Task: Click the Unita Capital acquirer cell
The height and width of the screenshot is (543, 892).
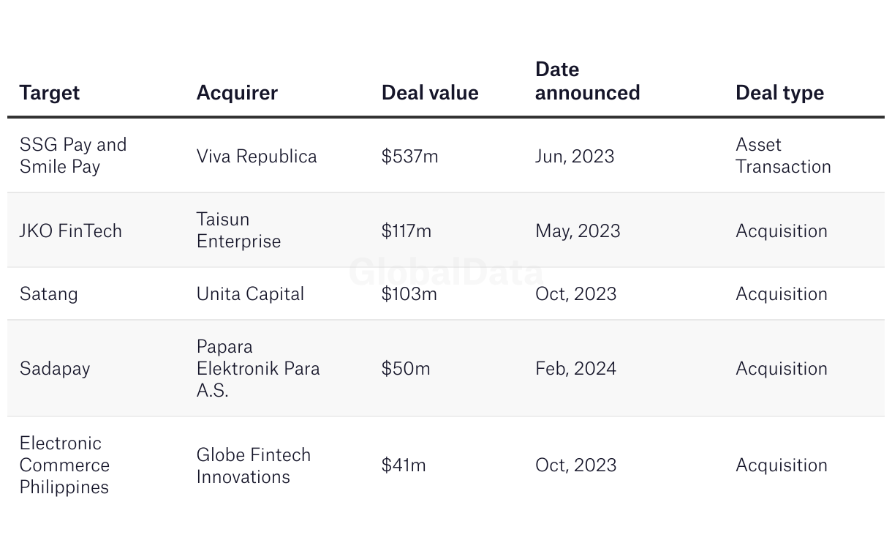Action: [x=250, y=293]
